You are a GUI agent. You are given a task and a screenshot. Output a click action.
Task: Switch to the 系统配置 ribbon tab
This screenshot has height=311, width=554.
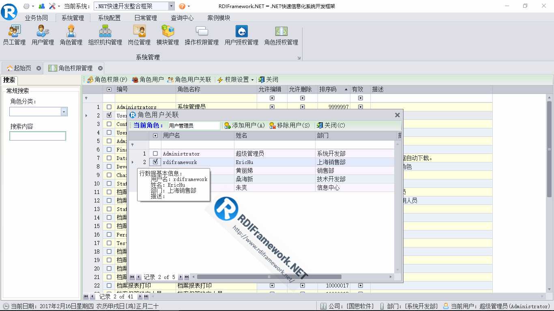point(109,18)
